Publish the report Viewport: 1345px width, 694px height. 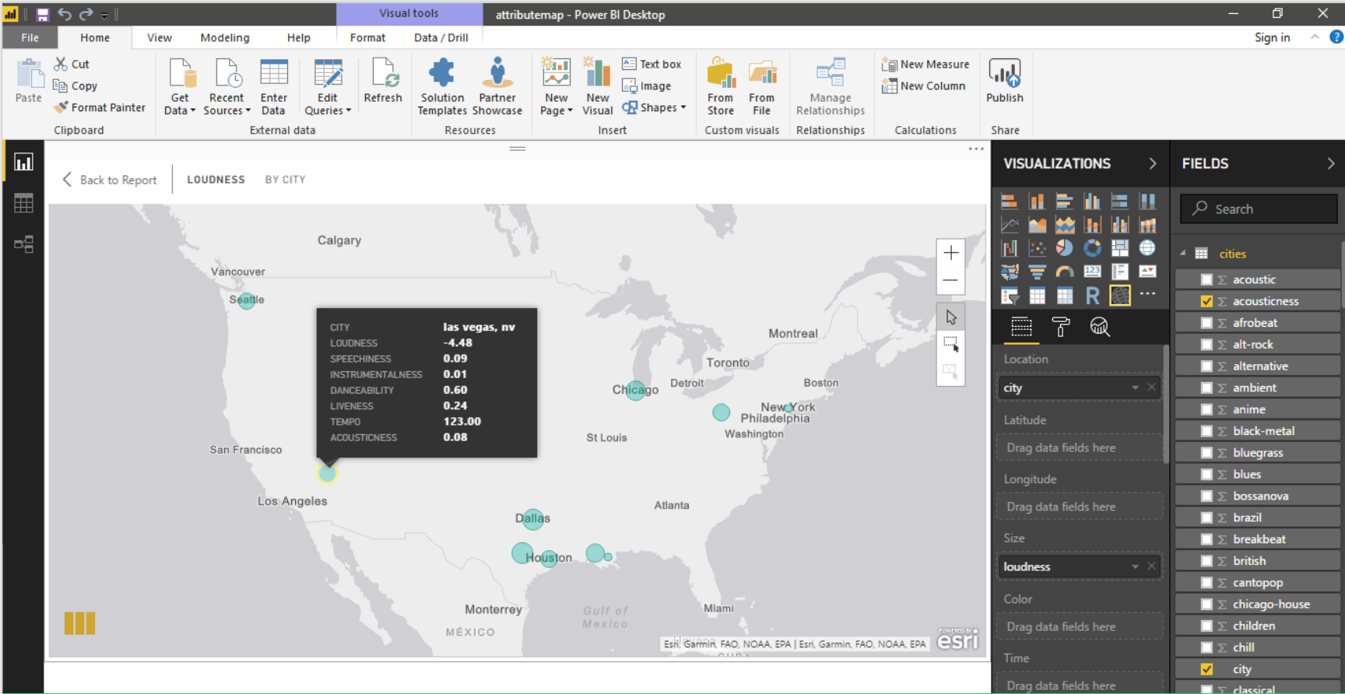coord(1005,81)
